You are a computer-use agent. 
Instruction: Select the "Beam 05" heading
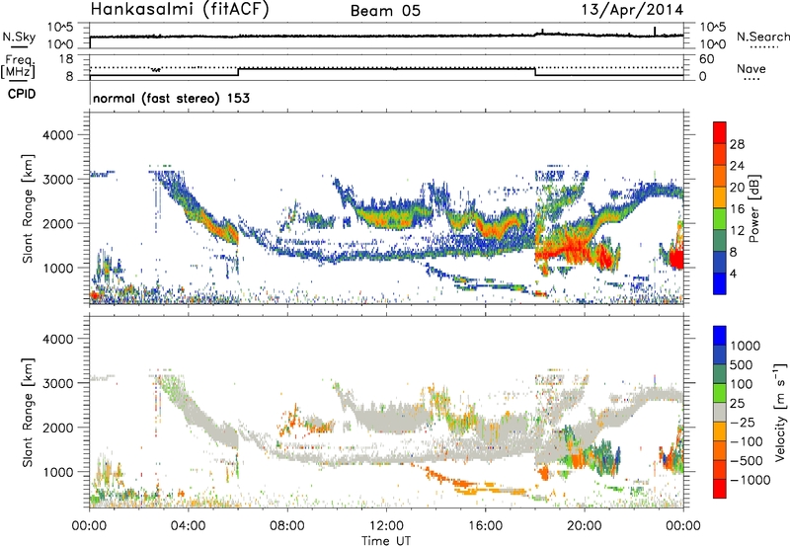pos(385,11)
